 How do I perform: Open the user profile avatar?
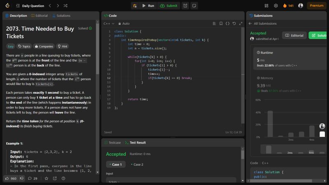[x=301, y=6]
